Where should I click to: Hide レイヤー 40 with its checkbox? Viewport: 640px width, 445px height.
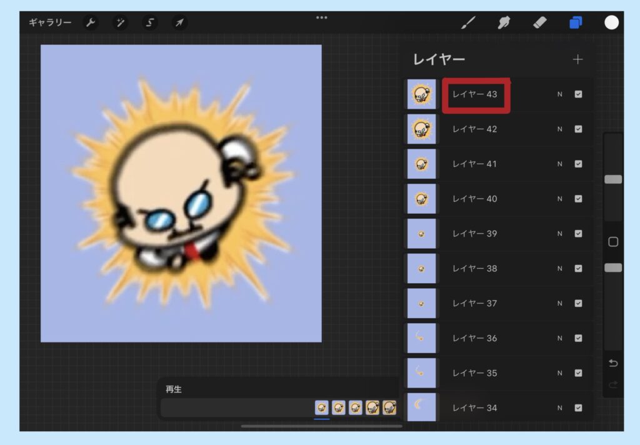pos(578,199)
